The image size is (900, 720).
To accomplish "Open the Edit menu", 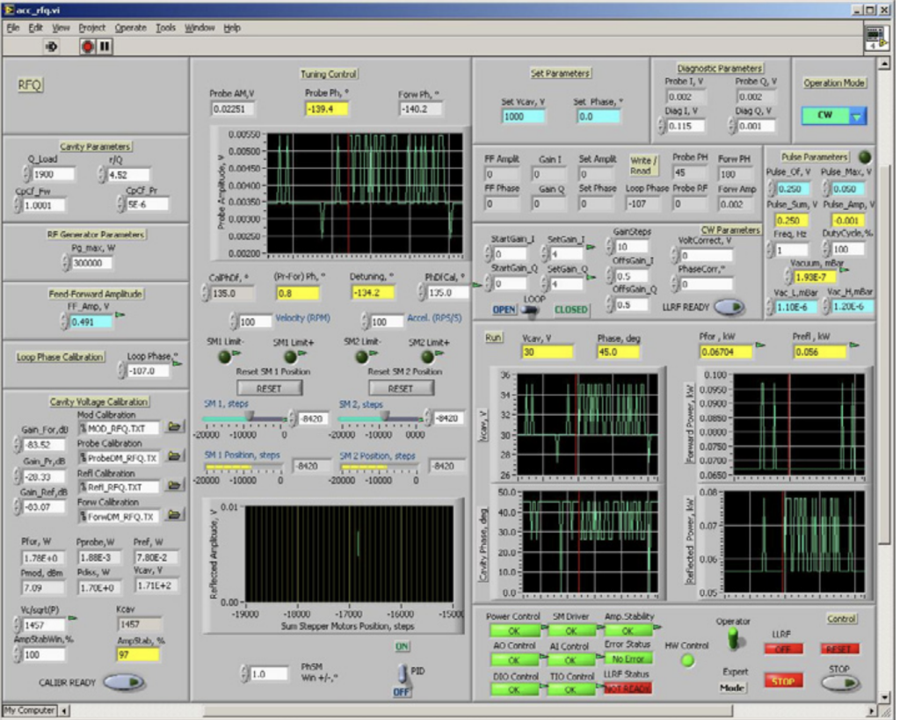I will (x=35, y=27).
